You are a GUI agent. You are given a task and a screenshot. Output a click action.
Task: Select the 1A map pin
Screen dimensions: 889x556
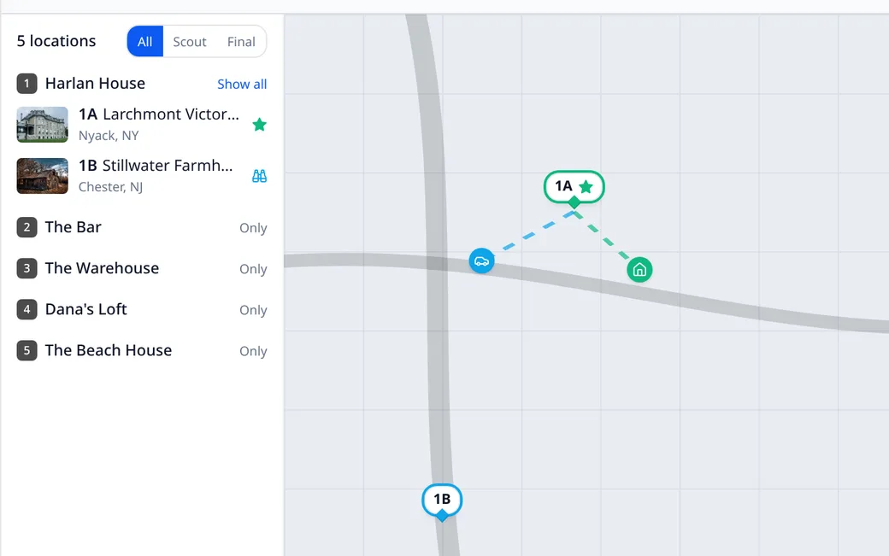574,187
